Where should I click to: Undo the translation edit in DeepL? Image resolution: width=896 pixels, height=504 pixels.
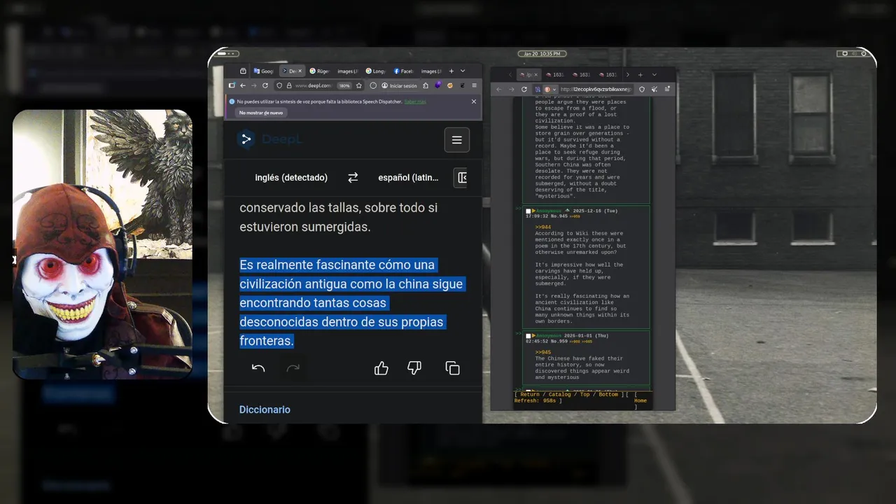click(258, 368)
